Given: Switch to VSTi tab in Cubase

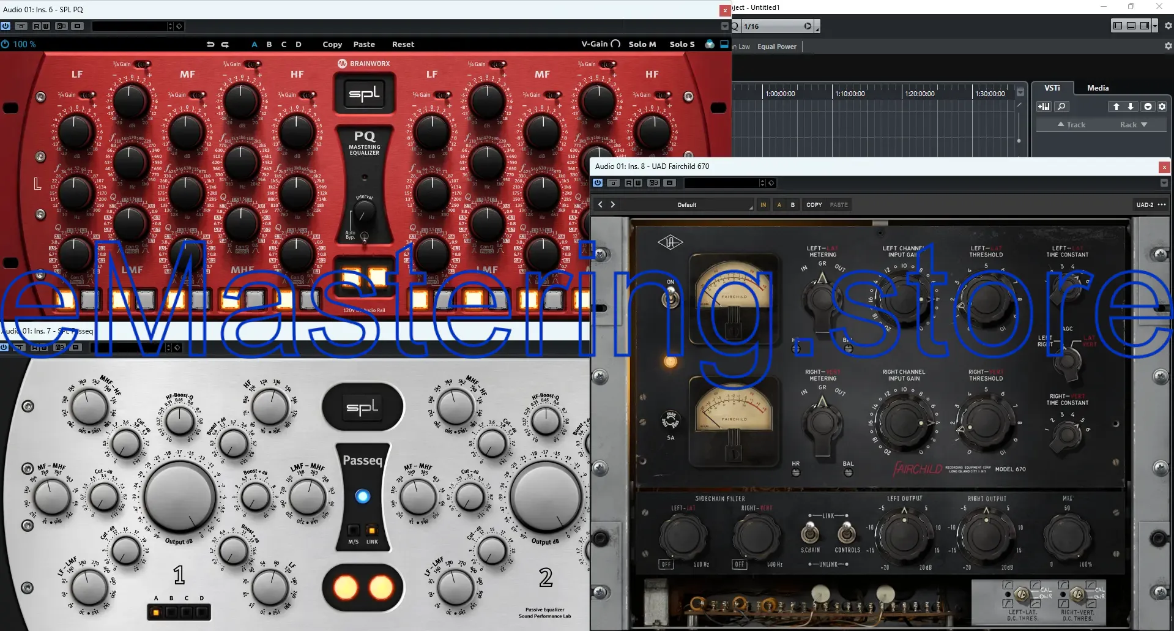Looking at the screenshot, I should tap(1052, 88).
